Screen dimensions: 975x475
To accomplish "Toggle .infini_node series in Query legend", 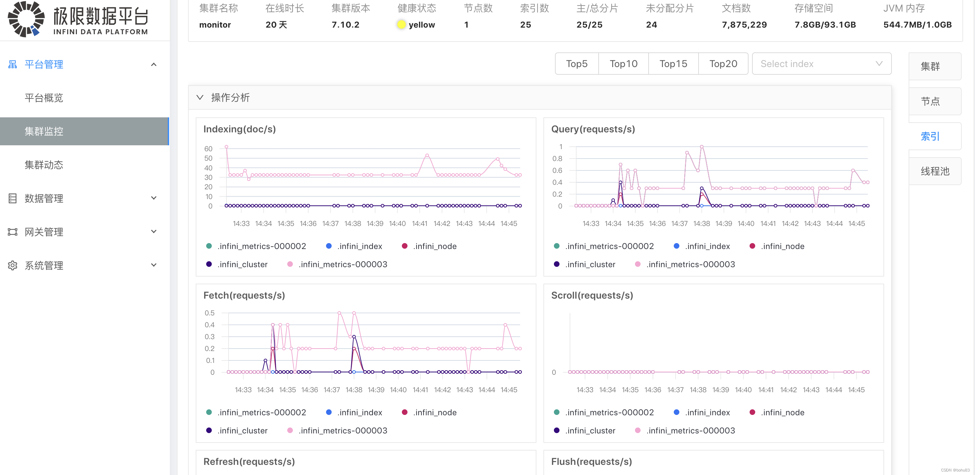I will 782,246.
